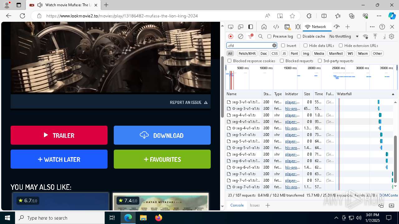
Task: Open the network conditions Wi-Fi gear icon
Action: tap(366, 36)
